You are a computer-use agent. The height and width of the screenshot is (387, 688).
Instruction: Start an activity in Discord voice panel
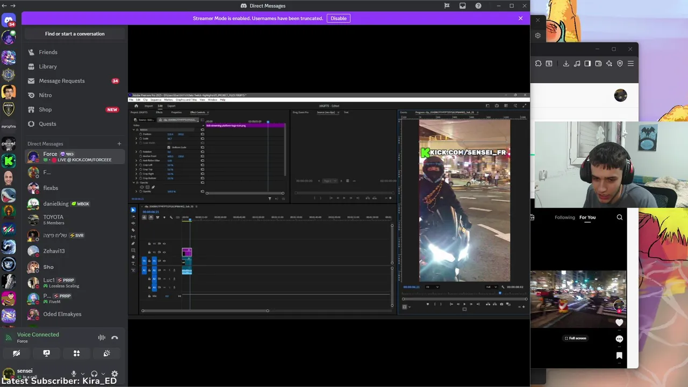click(x=77, y=353)
